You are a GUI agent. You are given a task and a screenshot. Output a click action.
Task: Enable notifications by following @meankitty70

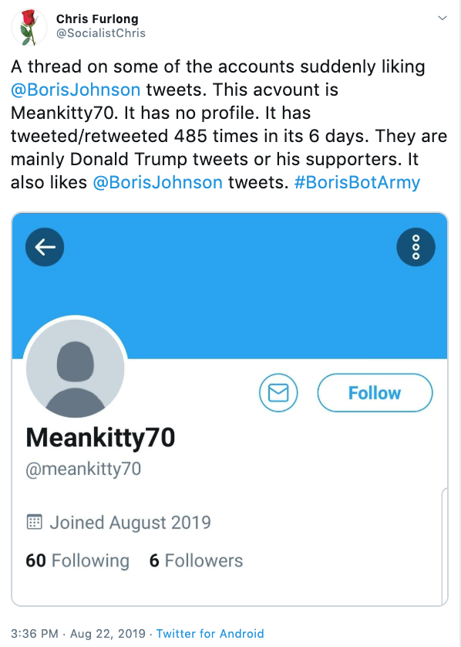375,392
